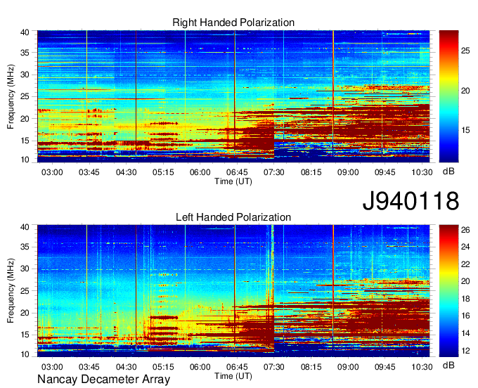Click the lower plot's Time (UT) axis label

[233, 376]
